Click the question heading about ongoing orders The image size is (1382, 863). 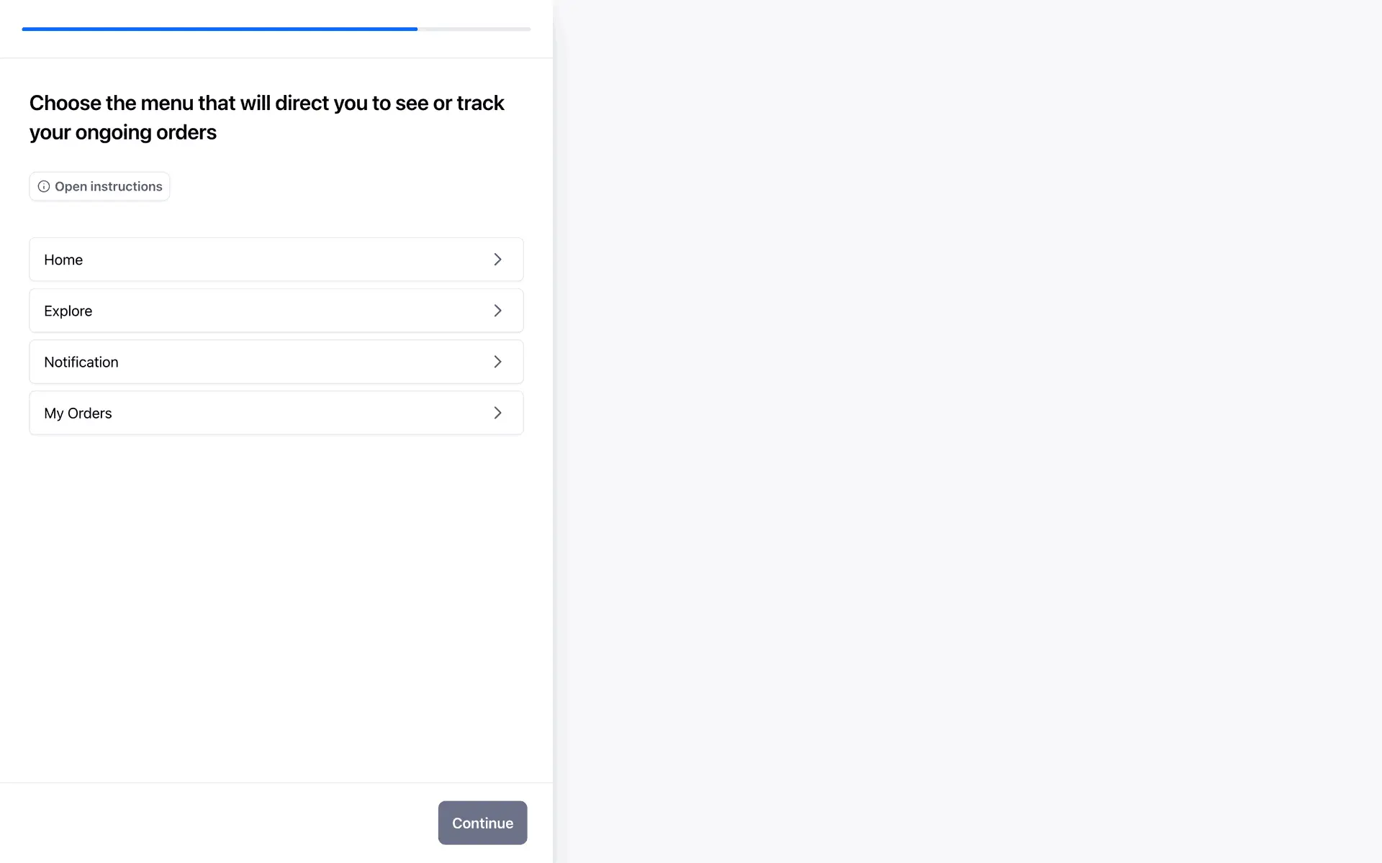[266, 117]
